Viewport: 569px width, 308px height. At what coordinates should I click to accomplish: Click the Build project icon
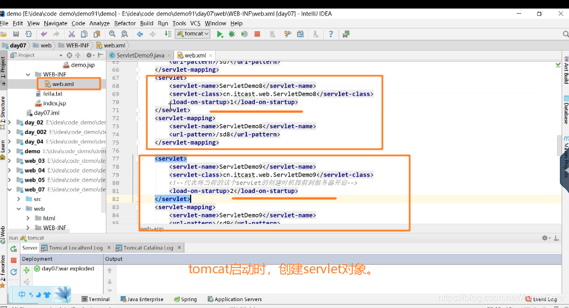[x=168, y=34]
